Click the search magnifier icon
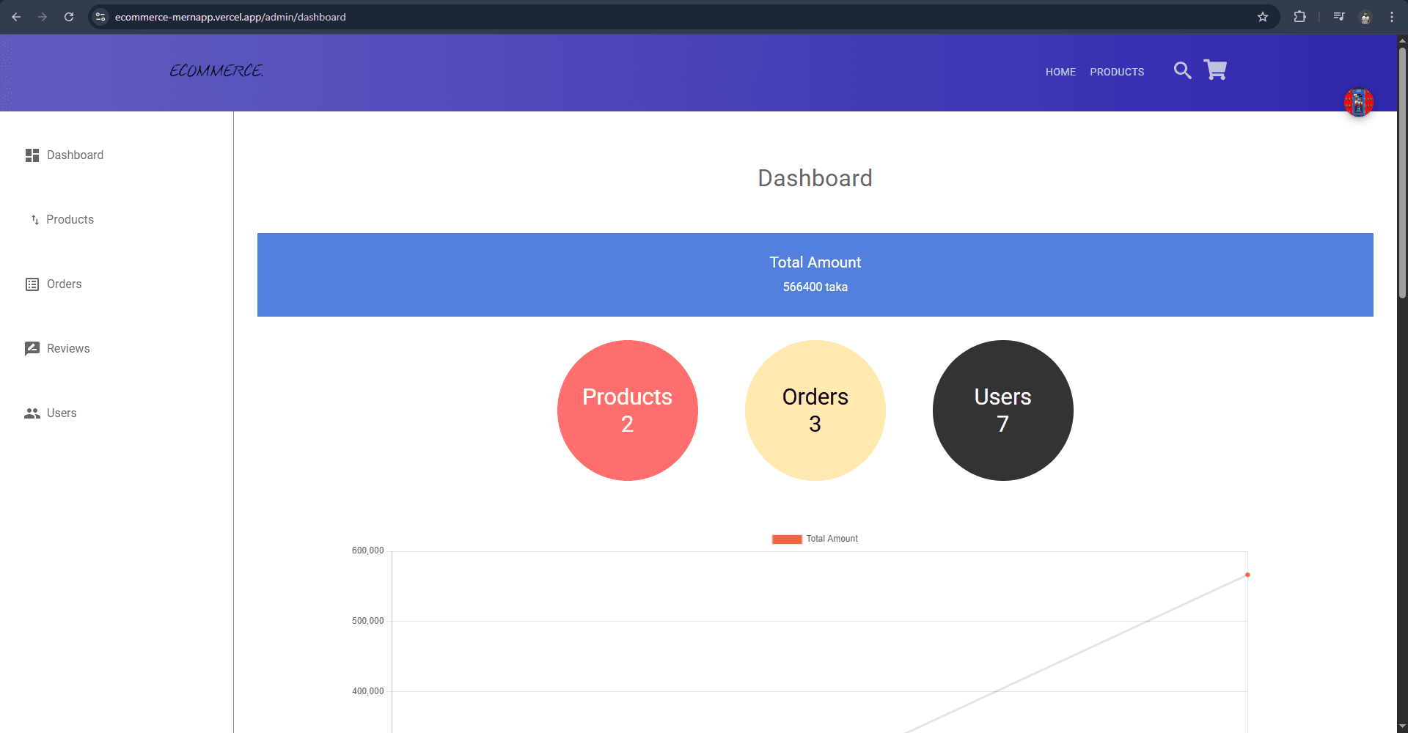The image size is (1408, 733). click(1182, 70)
